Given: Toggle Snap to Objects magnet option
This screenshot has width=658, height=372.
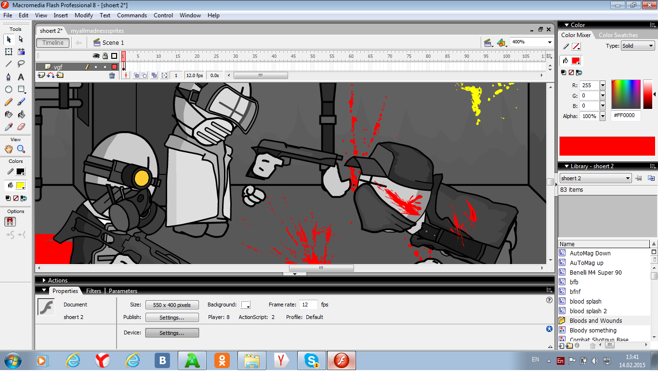Looking at the screenshot, I should coord(10,222).
